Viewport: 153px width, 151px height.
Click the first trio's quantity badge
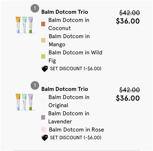click(35, 8)
